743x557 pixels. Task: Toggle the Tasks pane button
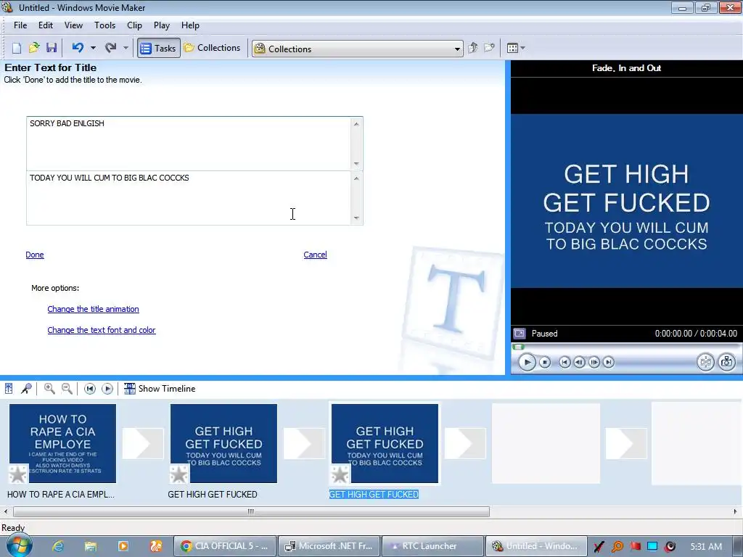(159, 48)
